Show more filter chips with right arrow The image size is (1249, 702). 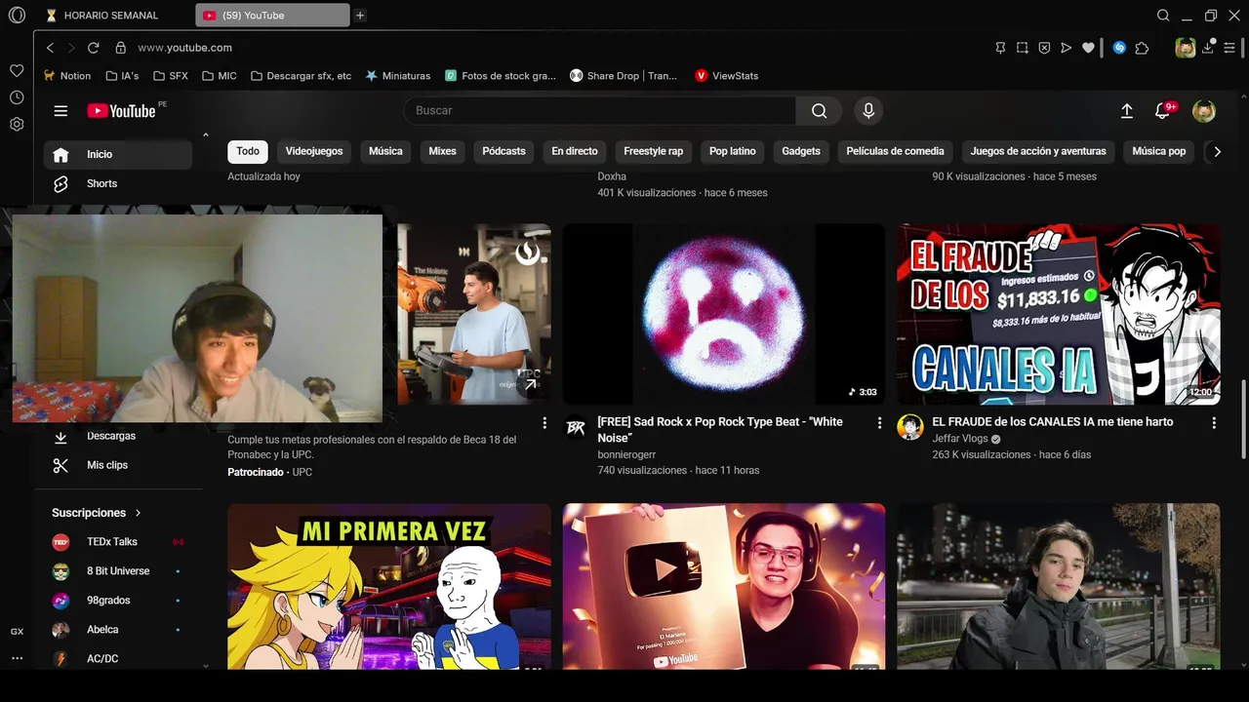(1217, 151)
